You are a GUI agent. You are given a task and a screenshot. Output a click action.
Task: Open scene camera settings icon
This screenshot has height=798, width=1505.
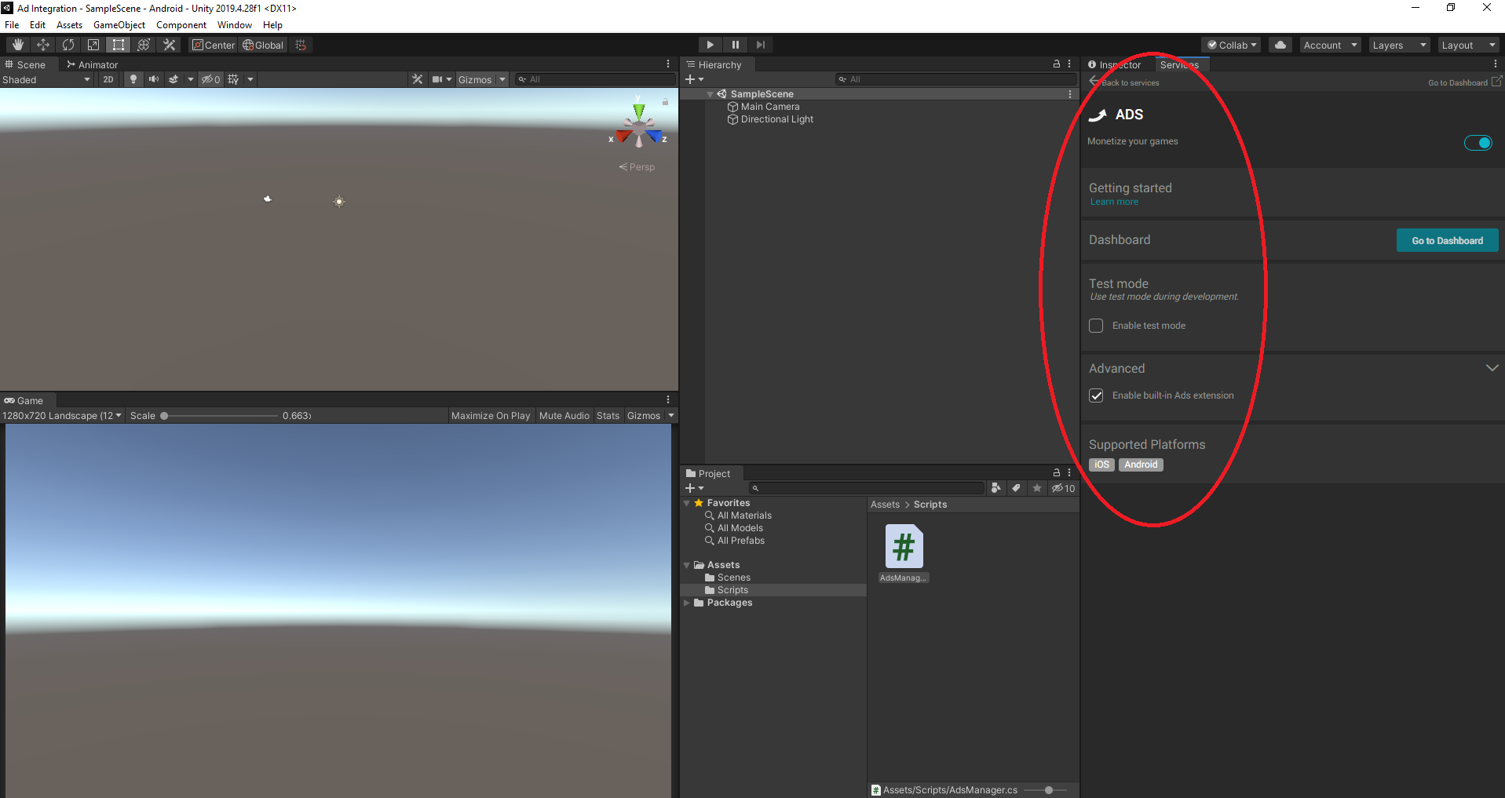point(437,79)
